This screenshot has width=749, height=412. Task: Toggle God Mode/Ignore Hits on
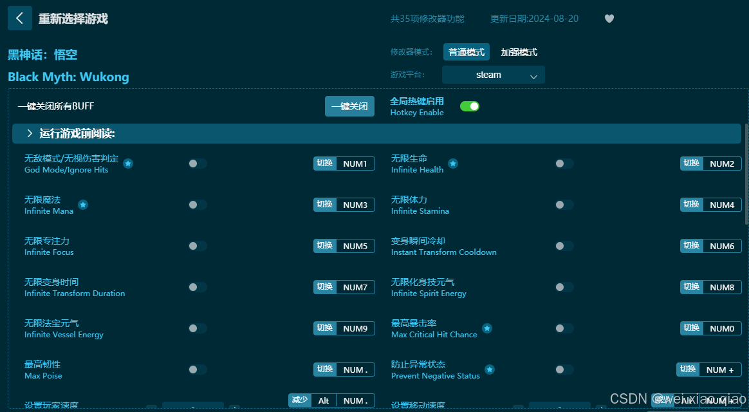pyautogui.click(x=198, y=164)
